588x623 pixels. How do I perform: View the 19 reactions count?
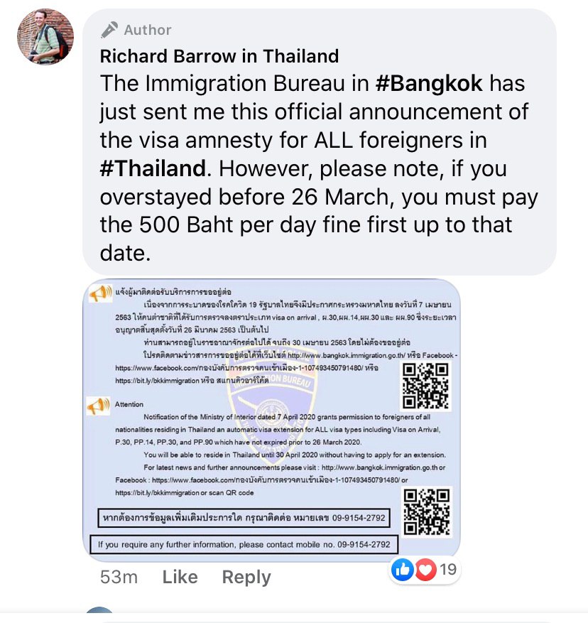pos(448,569)
